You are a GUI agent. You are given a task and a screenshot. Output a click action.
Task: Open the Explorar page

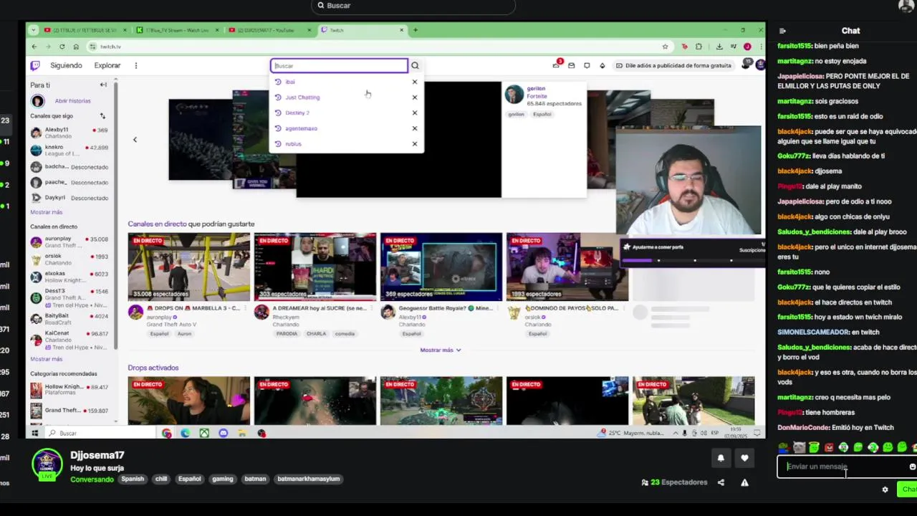pos(107,65)
